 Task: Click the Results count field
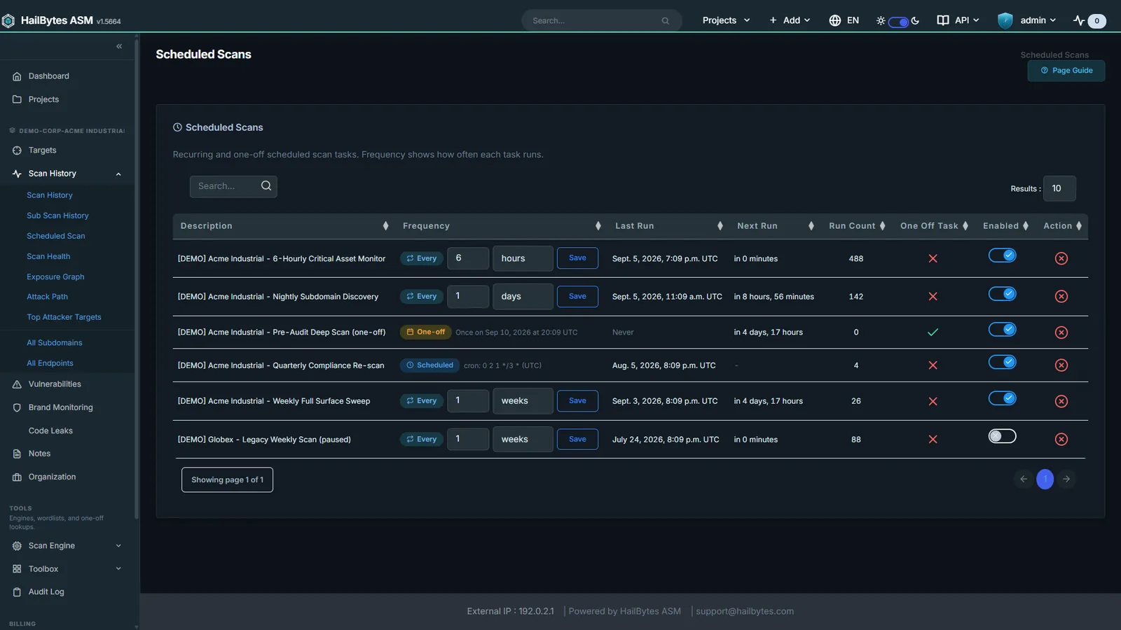click(1059, 188)
